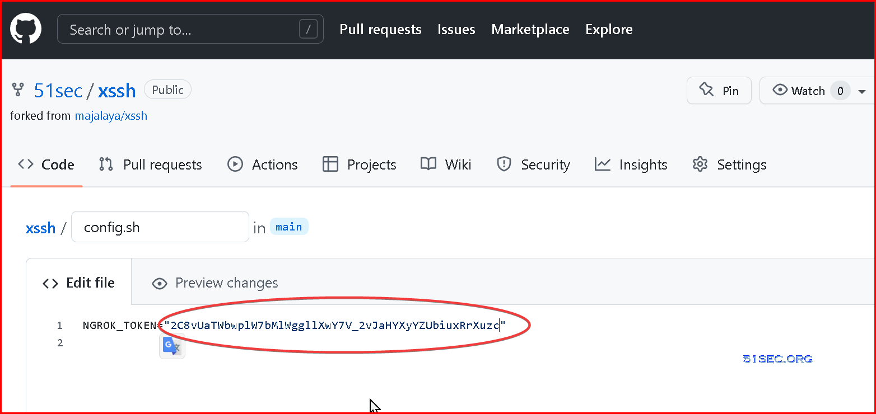This screenshot has width=876, height=414.
Task: Click the Insights graph icon
Action: [603, 164]
